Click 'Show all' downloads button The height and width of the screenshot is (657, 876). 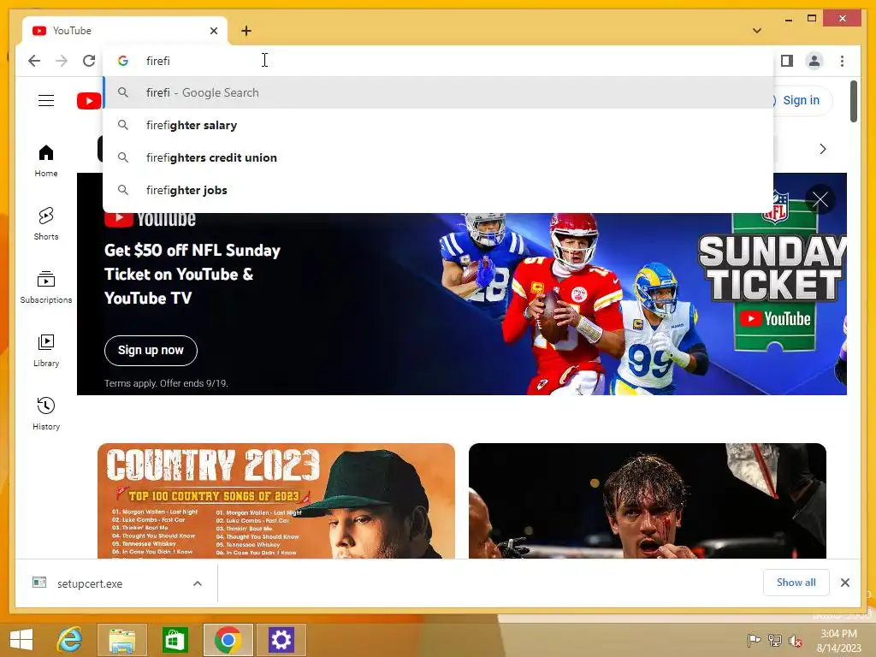(796, 583)
